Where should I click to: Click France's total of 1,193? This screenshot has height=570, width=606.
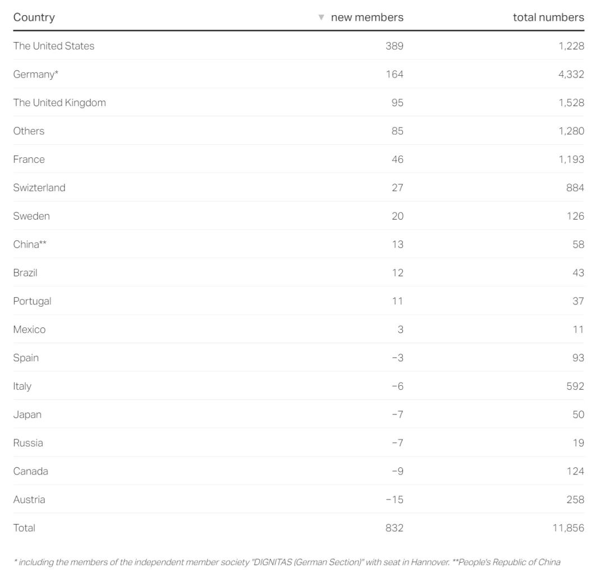click(571, 159)
